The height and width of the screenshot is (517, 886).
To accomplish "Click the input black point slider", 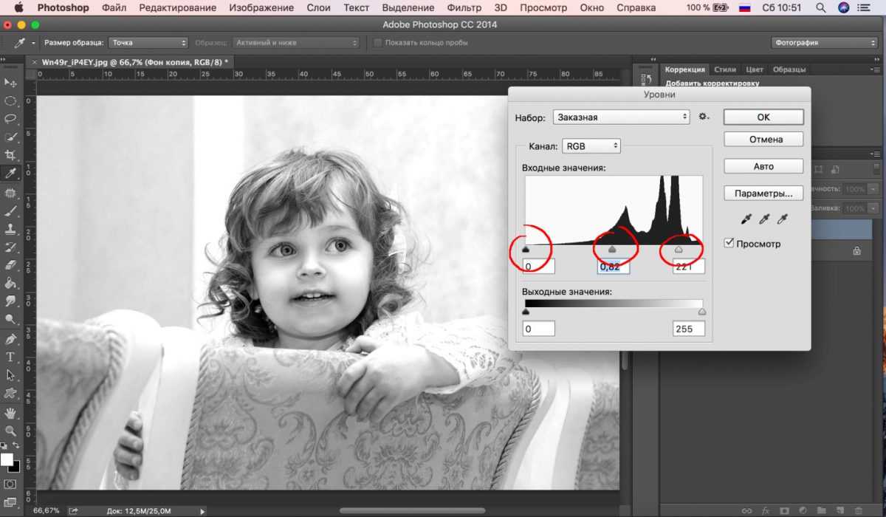I will coord(526,250).
